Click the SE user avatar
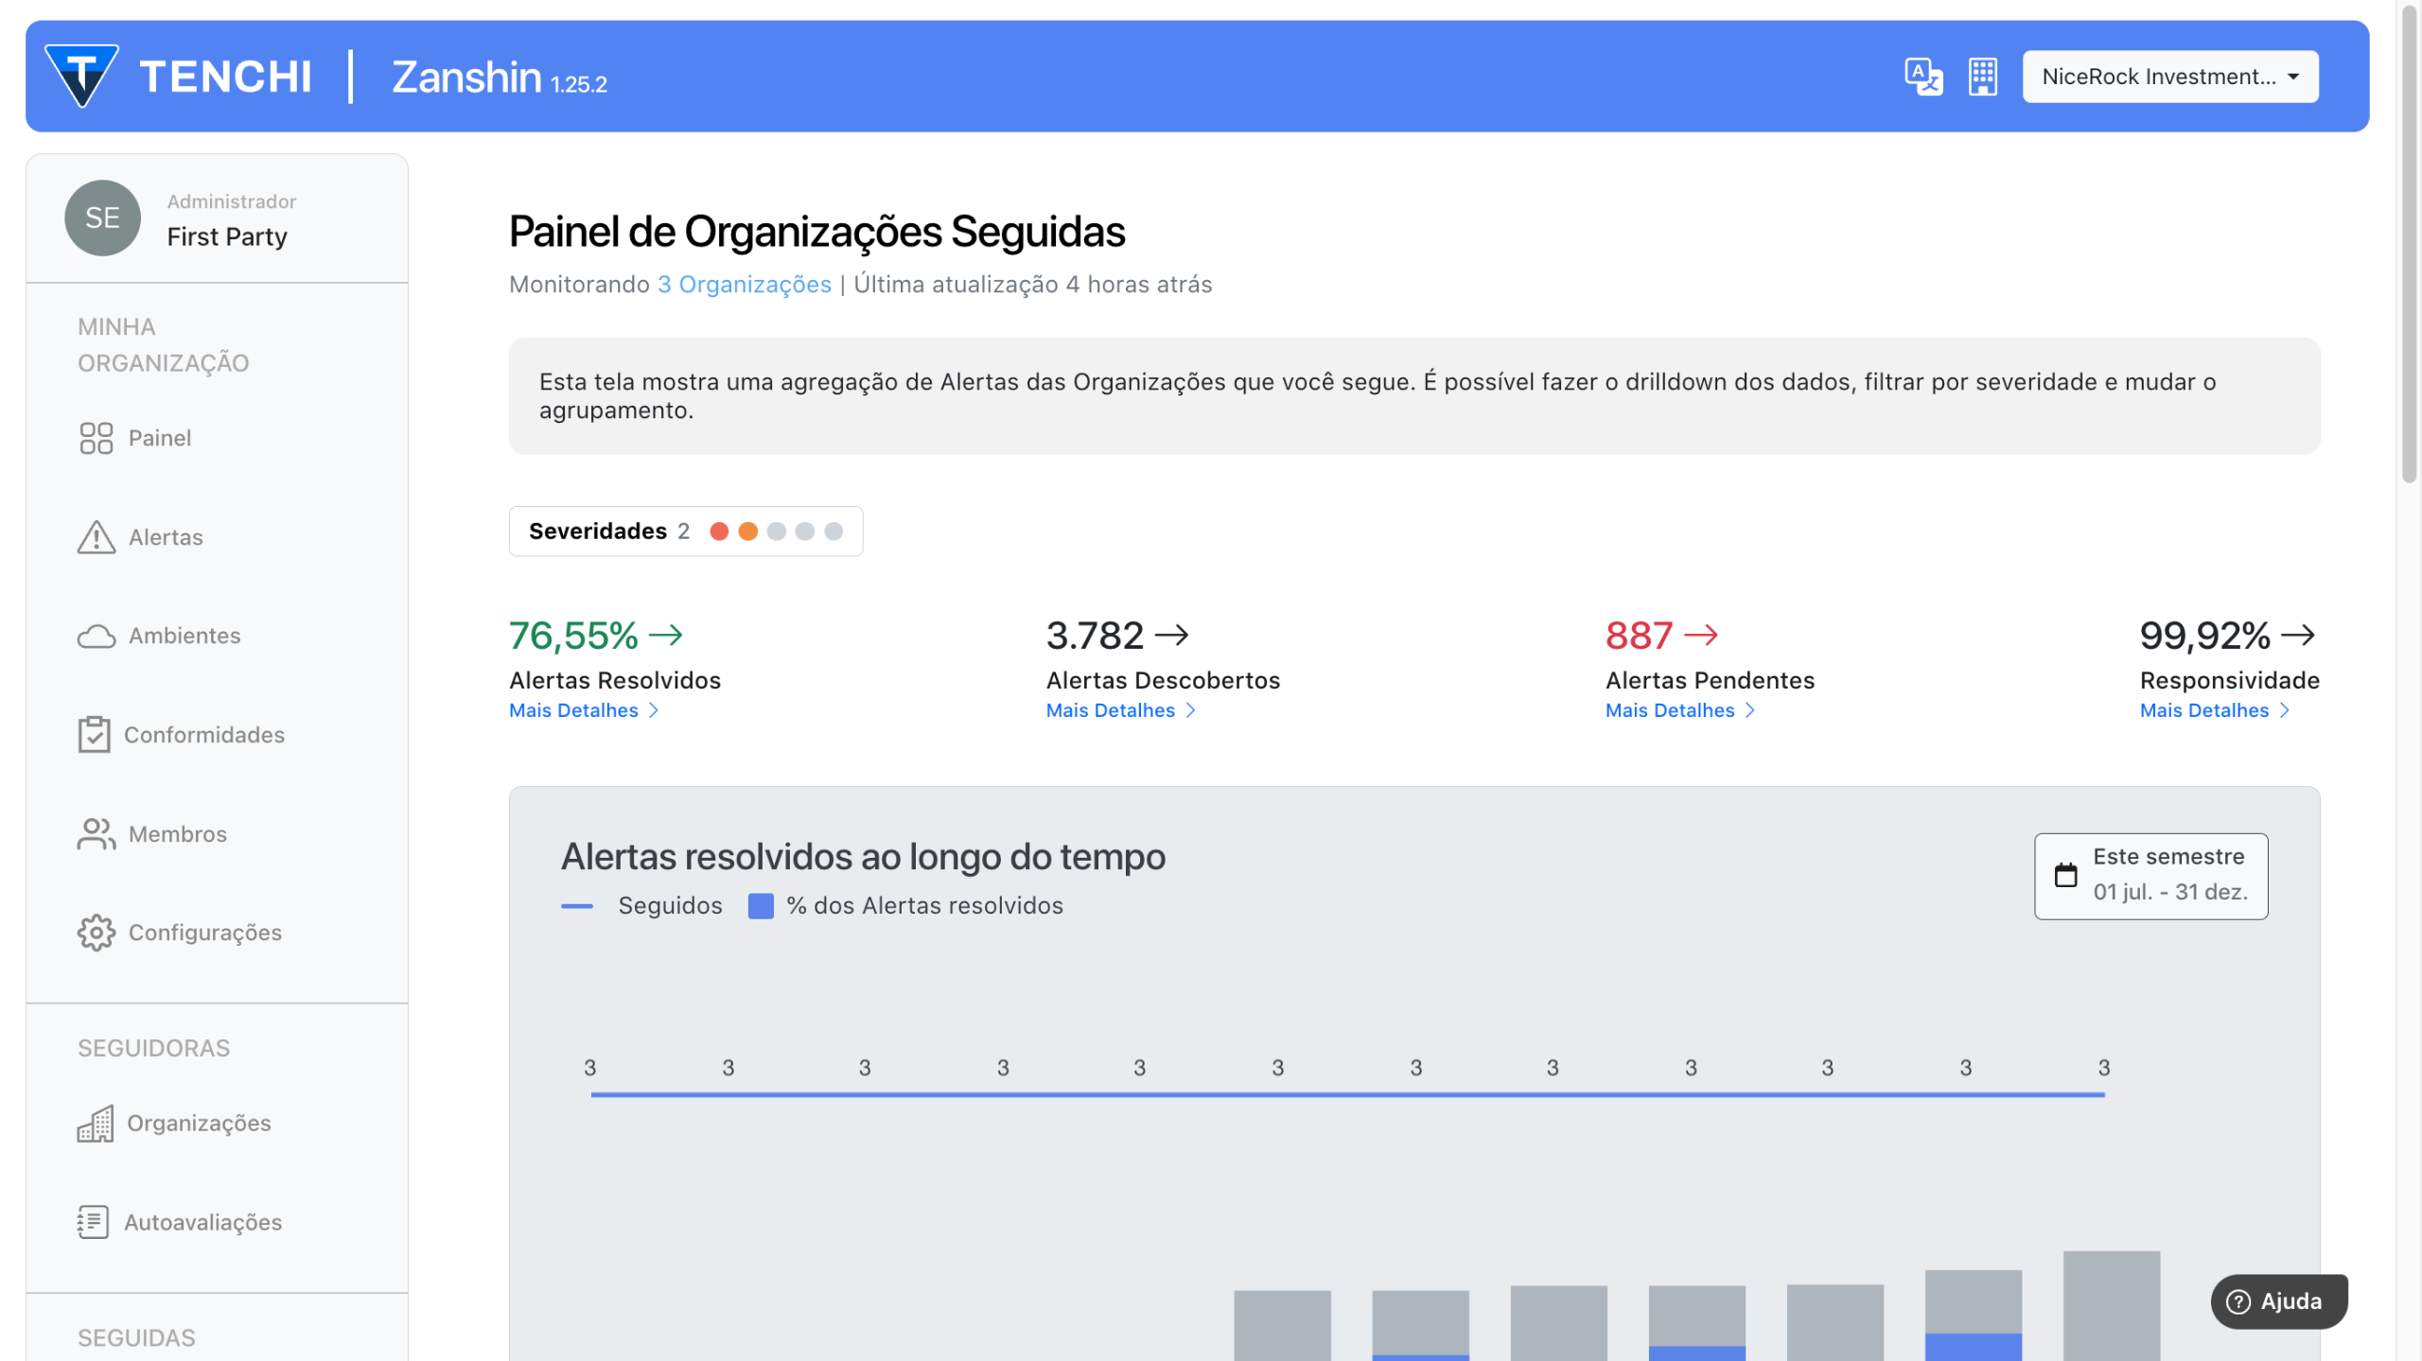 click(102, 218)
